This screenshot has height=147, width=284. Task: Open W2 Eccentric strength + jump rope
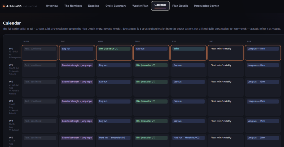pos(77,82)
